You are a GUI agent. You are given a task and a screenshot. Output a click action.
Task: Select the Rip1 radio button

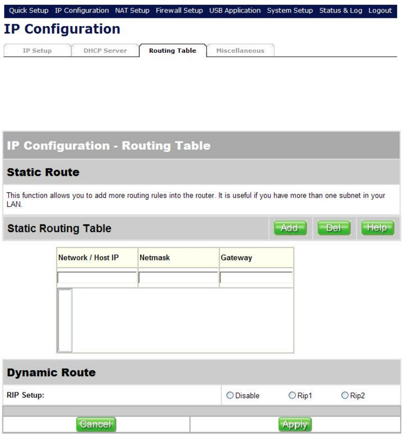point(292,395)
